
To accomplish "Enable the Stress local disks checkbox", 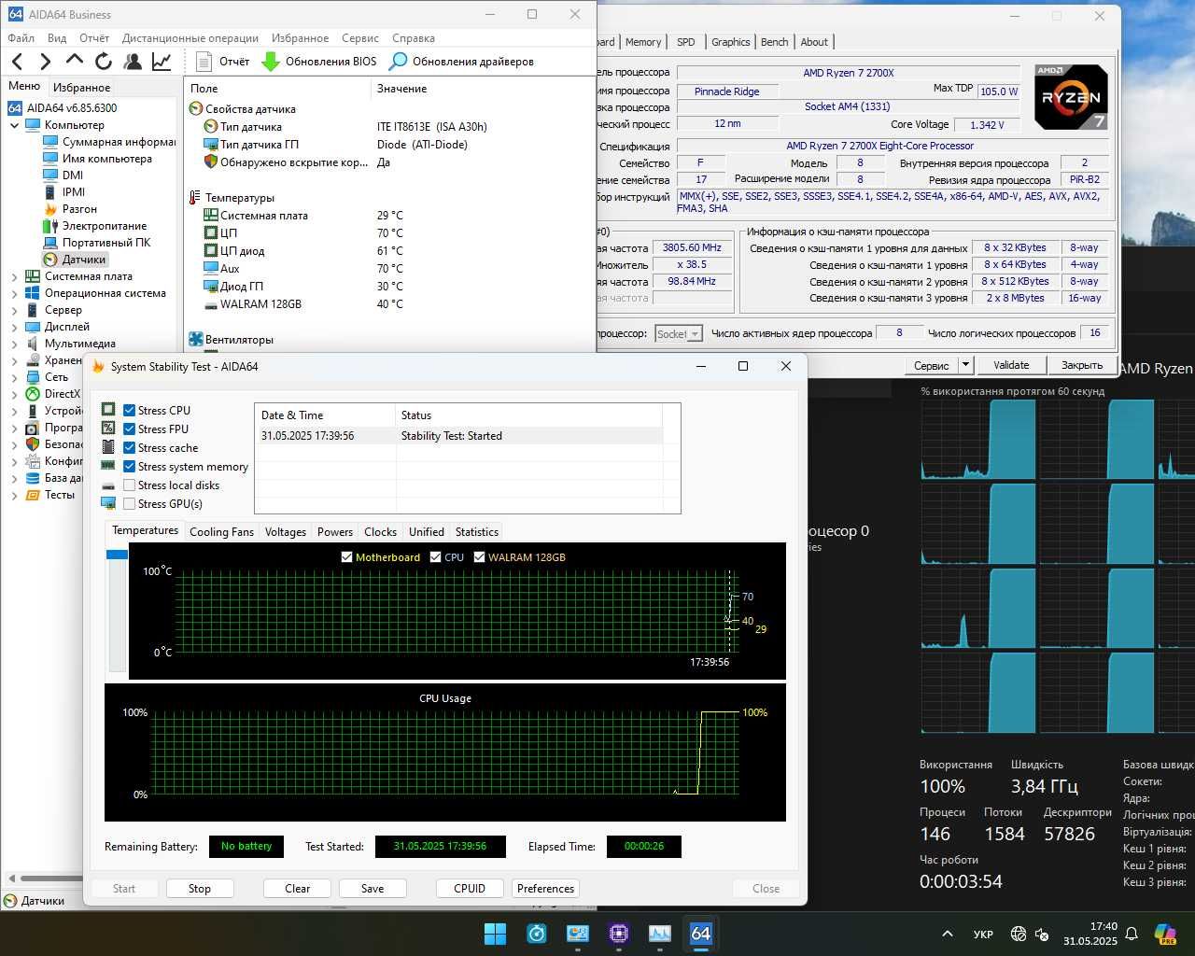I will 130,485.
